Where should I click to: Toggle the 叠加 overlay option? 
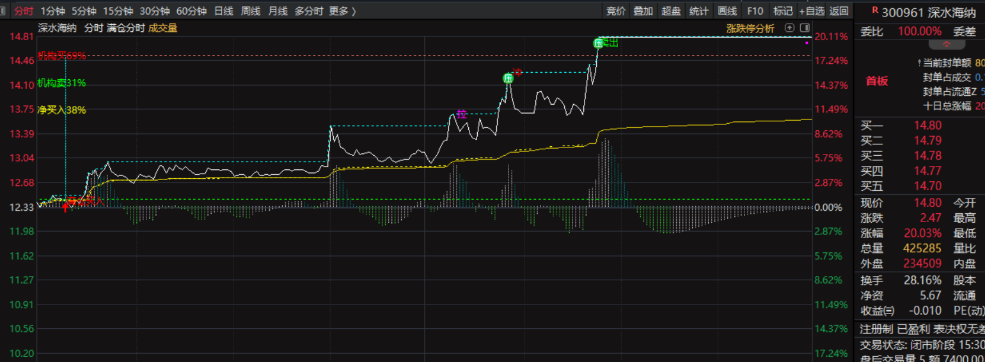pos(643,11)
